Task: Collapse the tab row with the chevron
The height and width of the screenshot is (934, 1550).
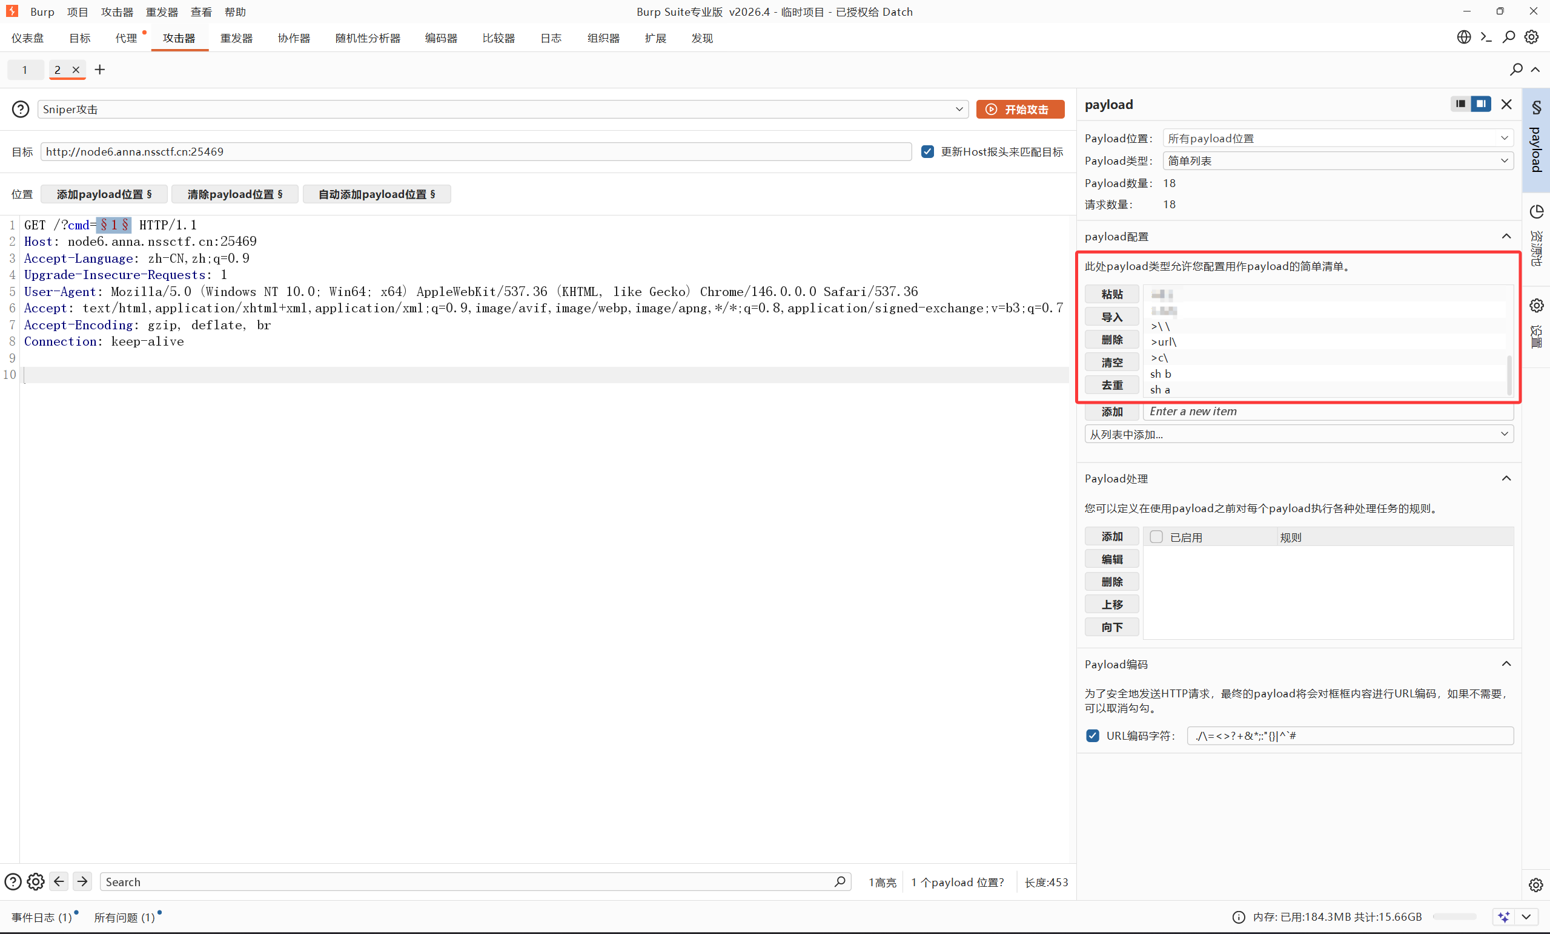Action: coord(1535,69)
